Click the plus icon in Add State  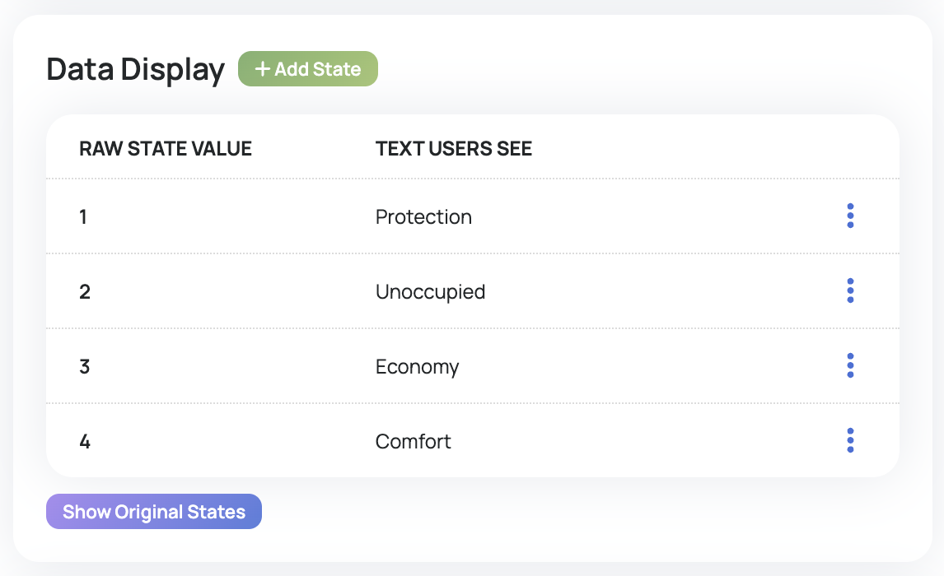[x=263, y=69]
